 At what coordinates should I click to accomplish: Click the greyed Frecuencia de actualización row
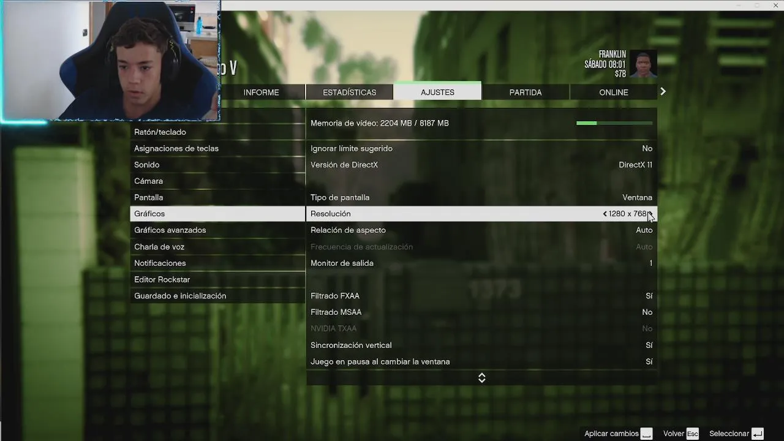(481, 246)
